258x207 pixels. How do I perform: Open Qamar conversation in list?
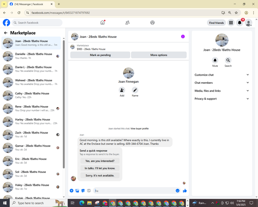coord(31,147)
